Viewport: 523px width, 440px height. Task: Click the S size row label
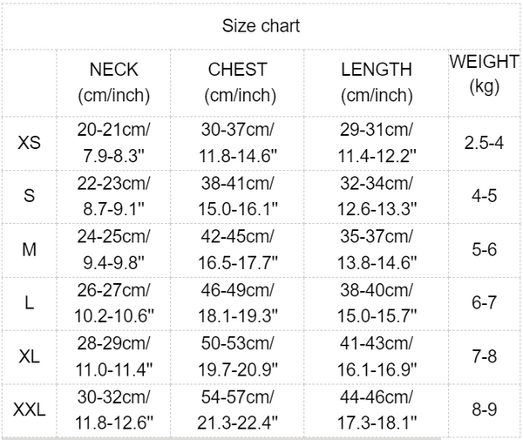[29, 196]
